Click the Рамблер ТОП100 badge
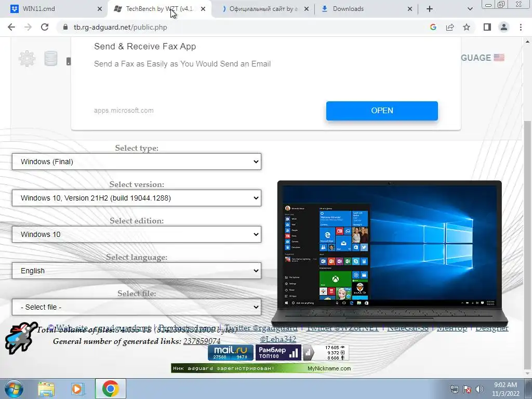This screenshot has height=399, width=532. pos(278,353)
